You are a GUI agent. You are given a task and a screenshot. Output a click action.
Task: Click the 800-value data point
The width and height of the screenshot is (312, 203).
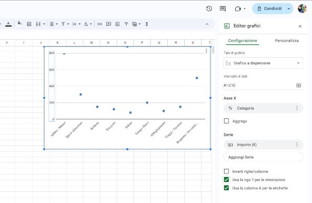coord(64,53)
